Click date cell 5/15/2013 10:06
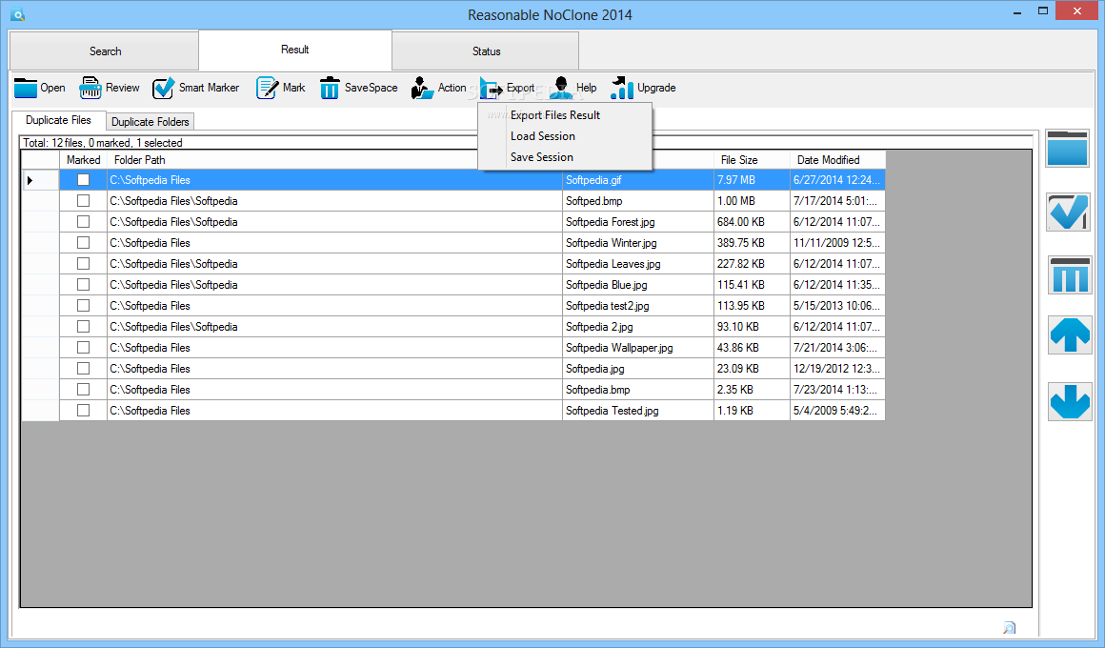 (x=837, y=305)
